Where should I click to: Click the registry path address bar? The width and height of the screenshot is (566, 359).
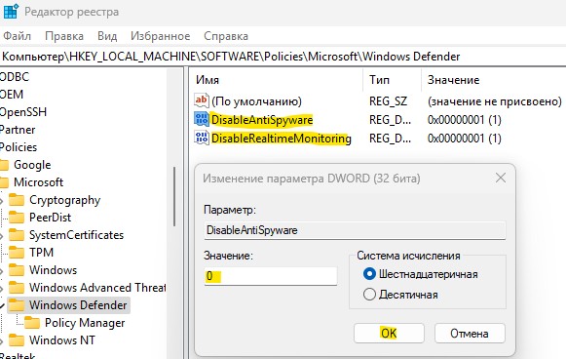coord(283,57)
